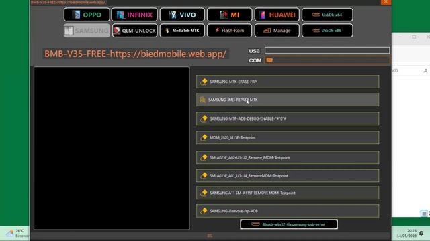430x241 pixels.
Task: Select the SAMSUNG tab
Action: [x=87, y=31]
